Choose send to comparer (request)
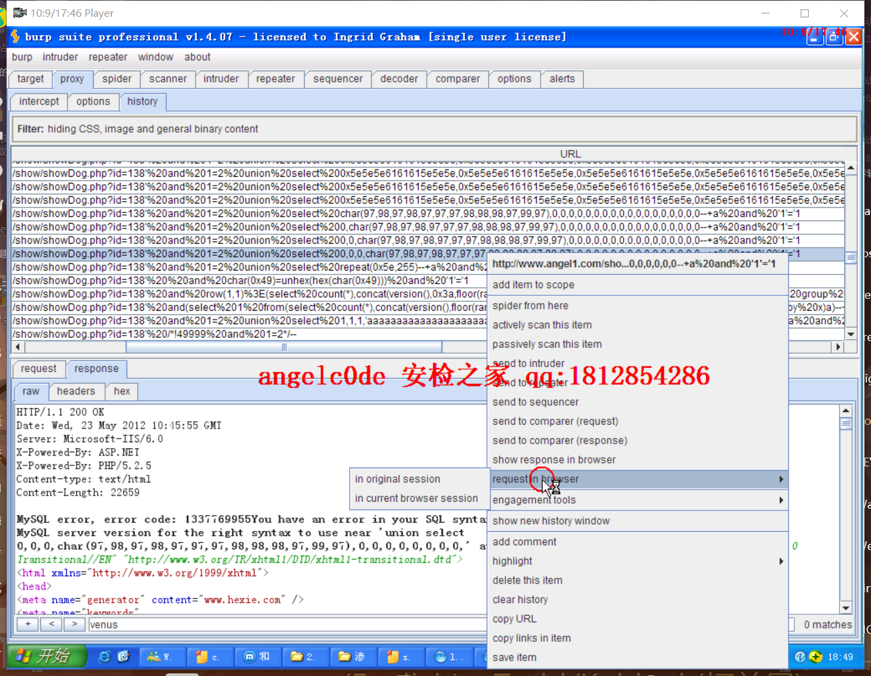Screen dimensions: 871x676 [637, 422]
